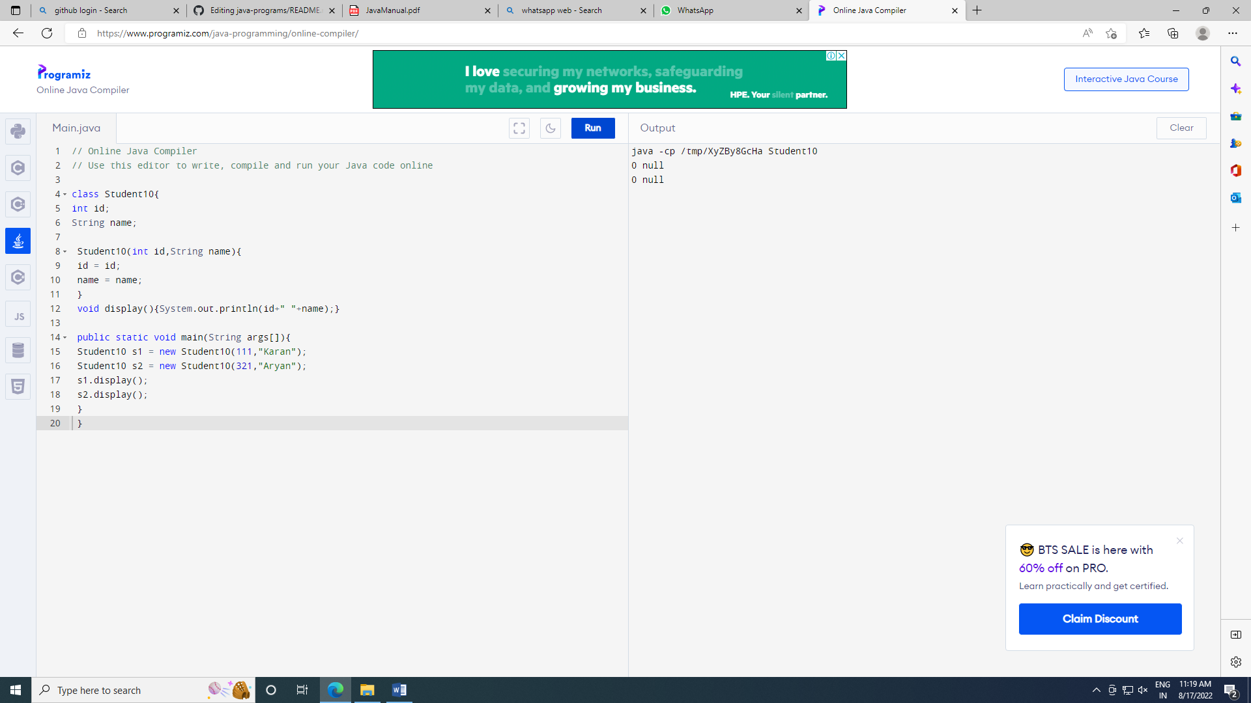Image resolution: width=1251 pixels, height=703 pixels.
Task: Add this page to favorites
Action: point(1111,33)
